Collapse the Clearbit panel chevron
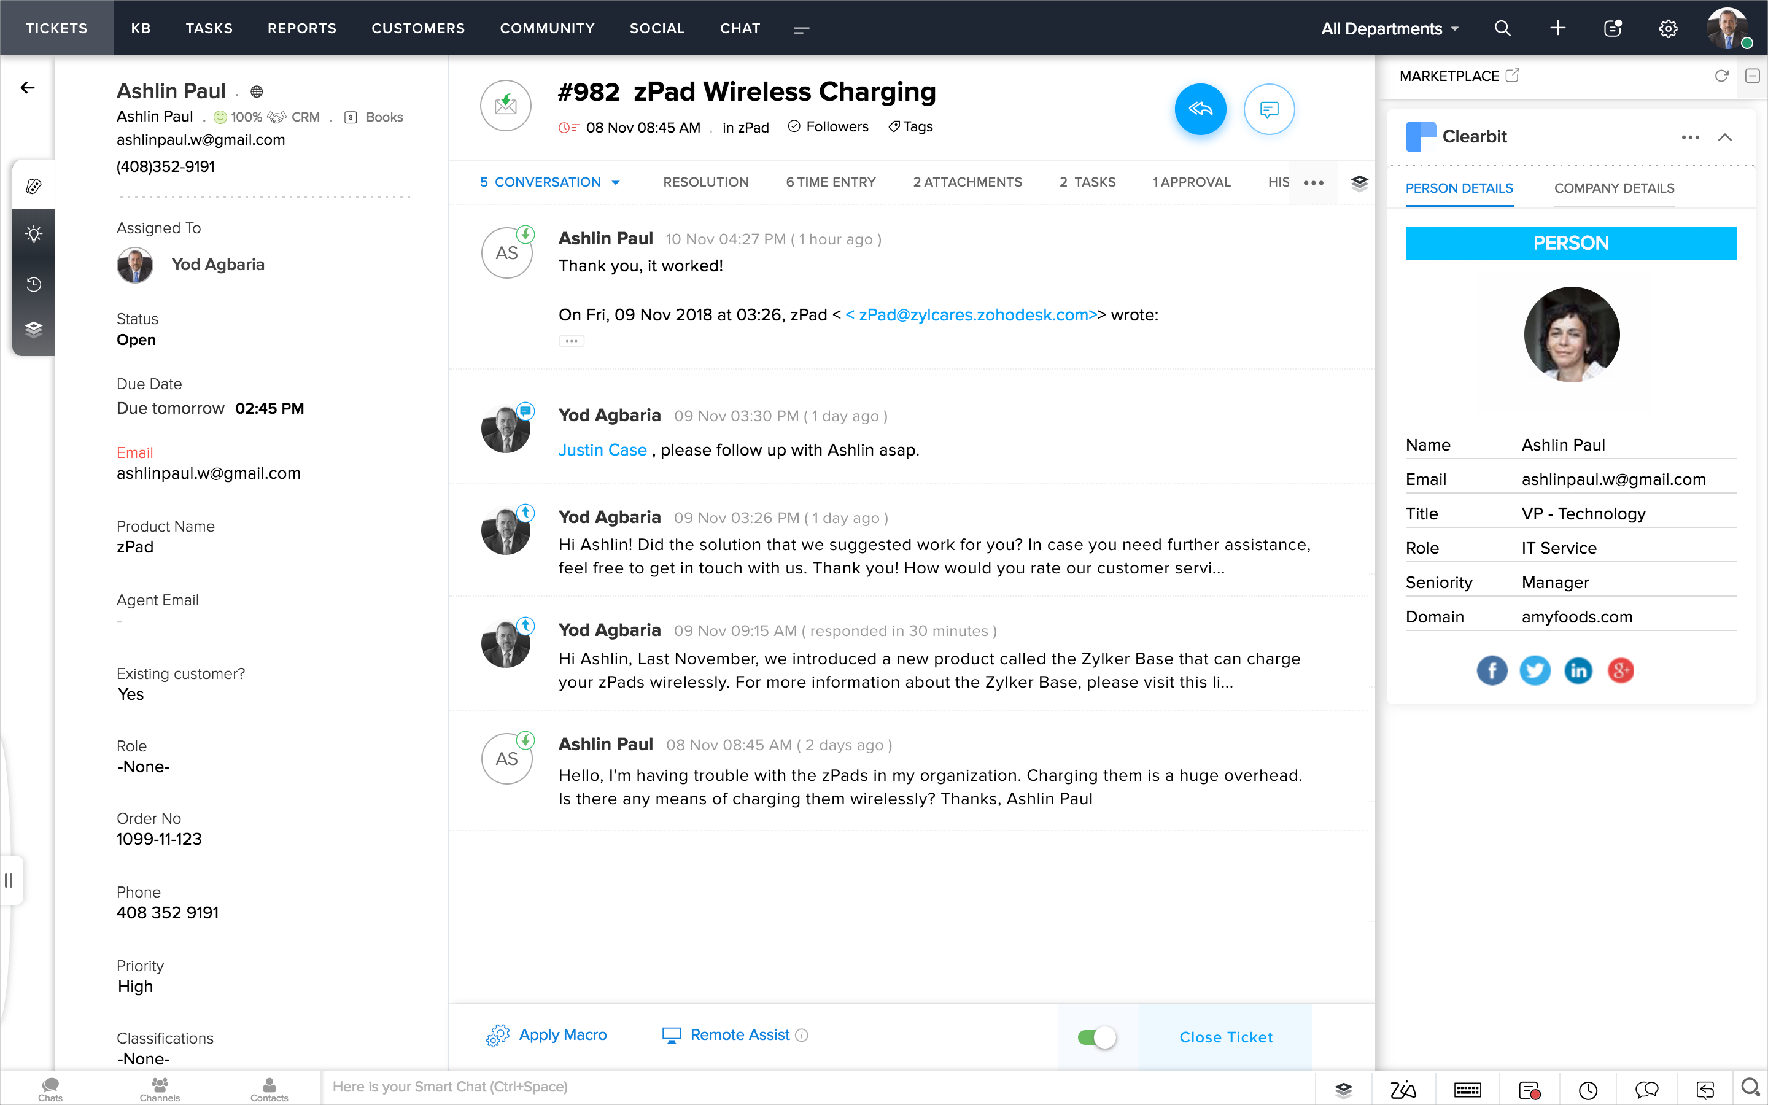Viewport: 1768px width, 1105px height. [1724, 138]
